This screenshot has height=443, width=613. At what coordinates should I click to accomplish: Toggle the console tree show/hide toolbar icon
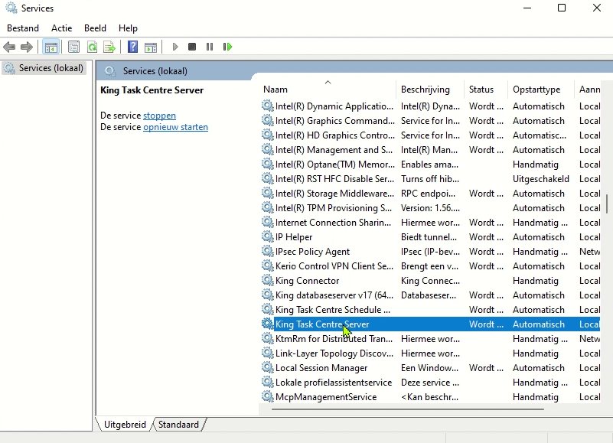tap(51, 47)
